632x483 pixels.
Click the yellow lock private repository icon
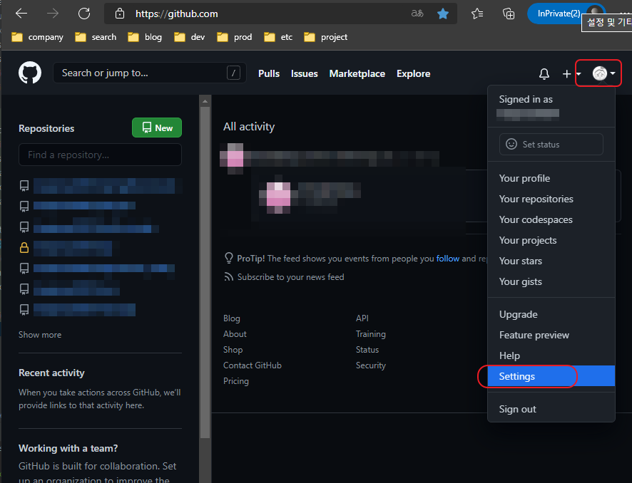click(x=24, y=247)
